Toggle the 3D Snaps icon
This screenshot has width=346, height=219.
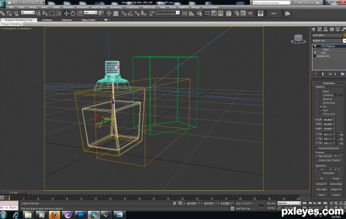(124, 14)
